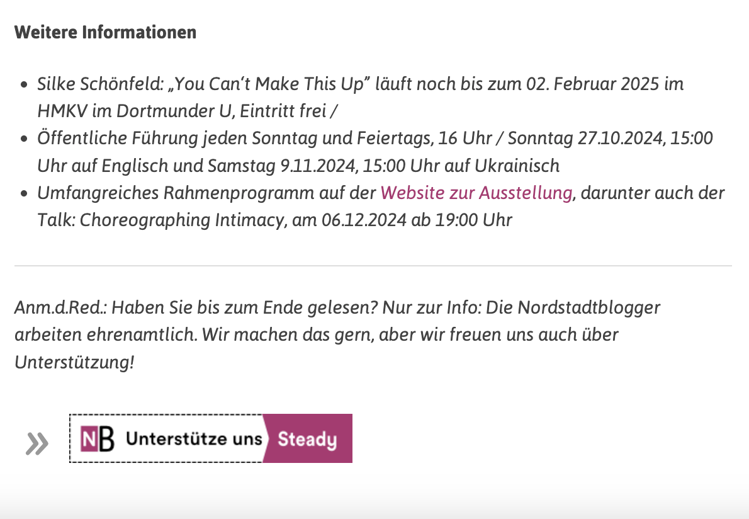Click the magenta Steady badge
The width and height of the screenshot is (749, 519).
click(308, 438)
